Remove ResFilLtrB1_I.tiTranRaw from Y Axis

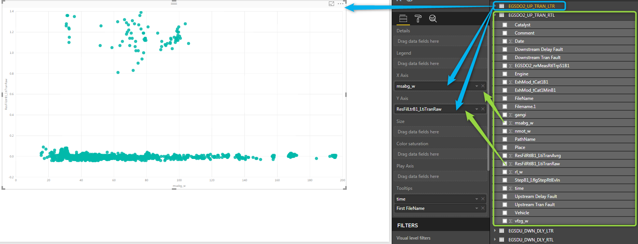tap(483, 109)
